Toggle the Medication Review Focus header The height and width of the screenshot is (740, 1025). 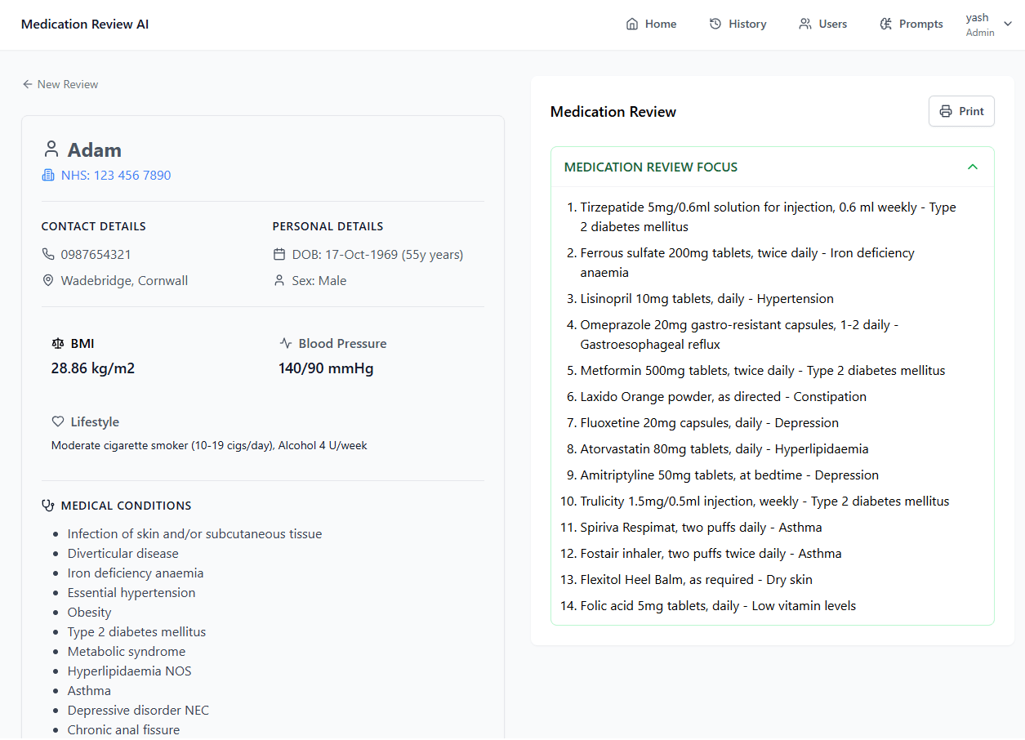[650, 167]
